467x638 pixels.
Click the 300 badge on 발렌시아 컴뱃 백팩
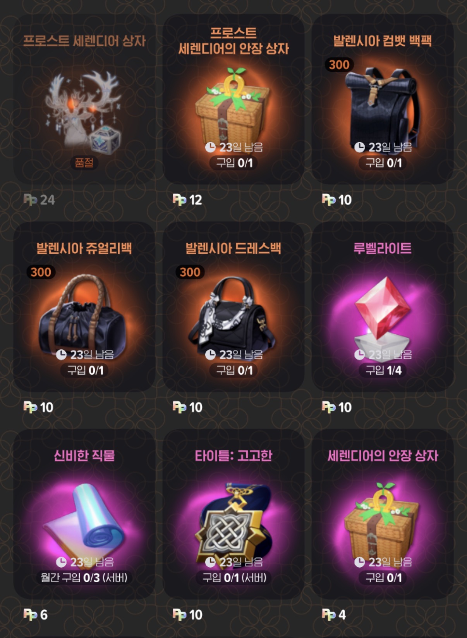339,65
